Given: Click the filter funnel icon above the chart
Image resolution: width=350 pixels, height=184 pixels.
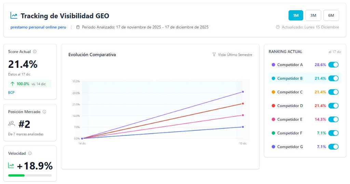Looking at the screenshot, I should (214, 55).
